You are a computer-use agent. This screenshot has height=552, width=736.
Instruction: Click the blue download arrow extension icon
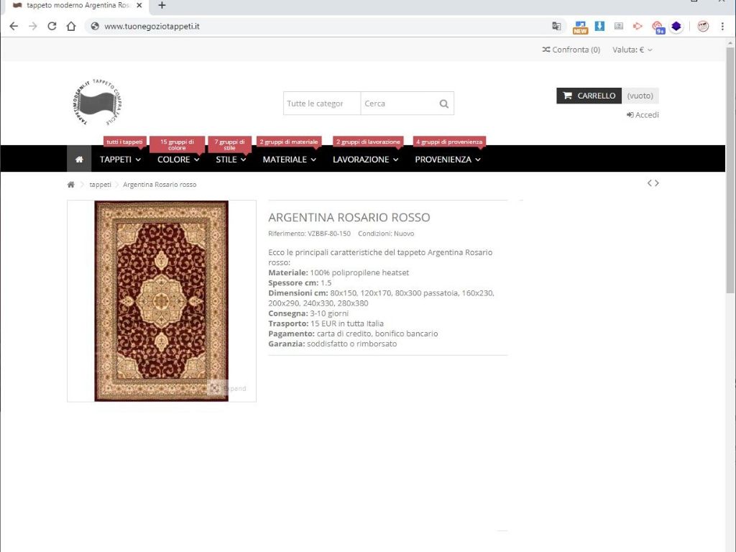pyautogui.click(x=599, y=26)
